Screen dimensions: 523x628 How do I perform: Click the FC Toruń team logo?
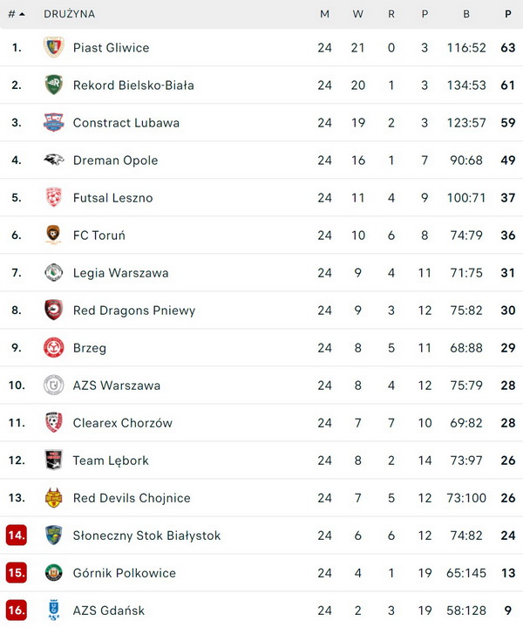click(x=54, y=235)
